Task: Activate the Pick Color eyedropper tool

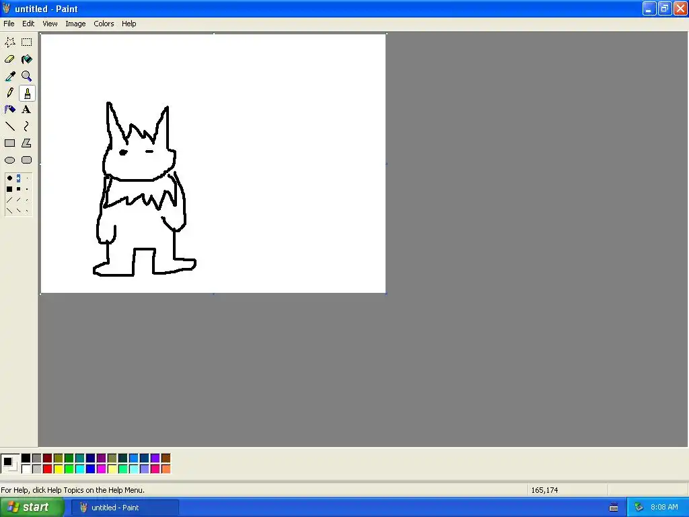Action: point(9,76)
